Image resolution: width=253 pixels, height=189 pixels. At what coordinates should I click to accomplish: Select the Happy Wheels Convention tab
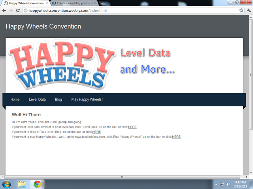(26, 3)
